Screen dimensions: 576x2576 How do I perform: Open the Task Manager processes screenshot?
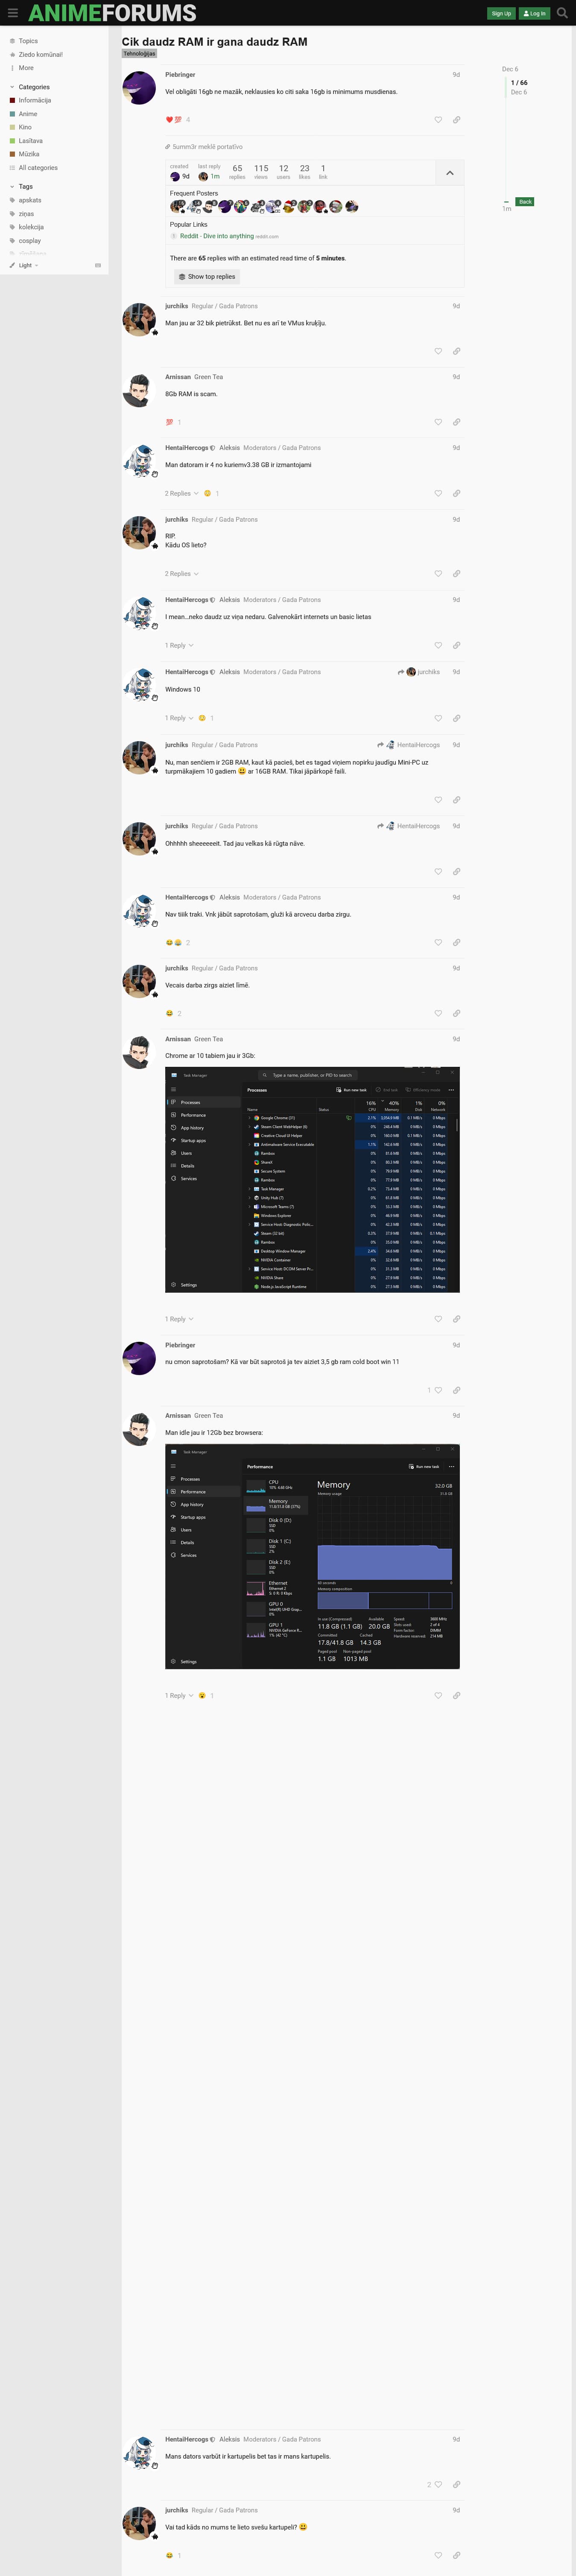[x=312, y=1180]
